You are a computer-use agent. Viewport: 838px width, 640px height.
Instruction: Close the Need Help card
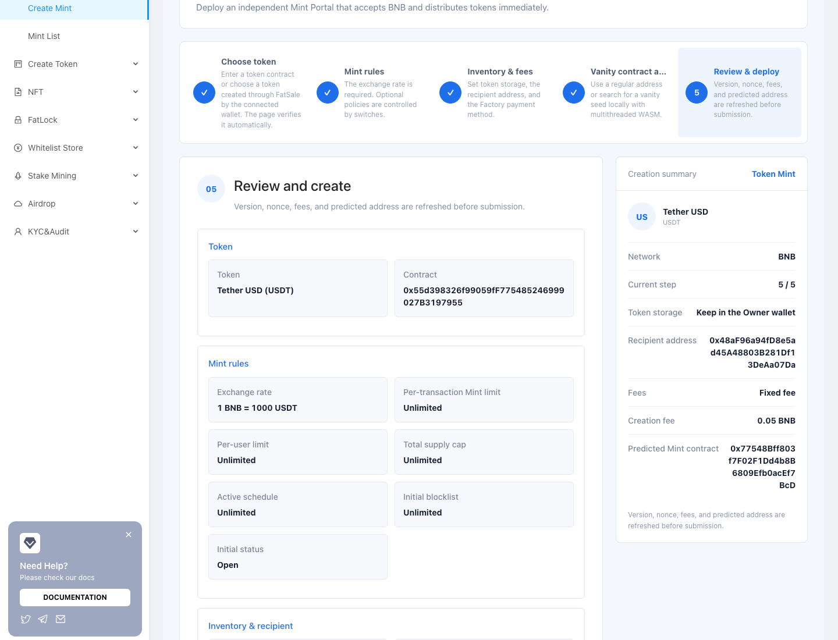click(x=129, y=535)
